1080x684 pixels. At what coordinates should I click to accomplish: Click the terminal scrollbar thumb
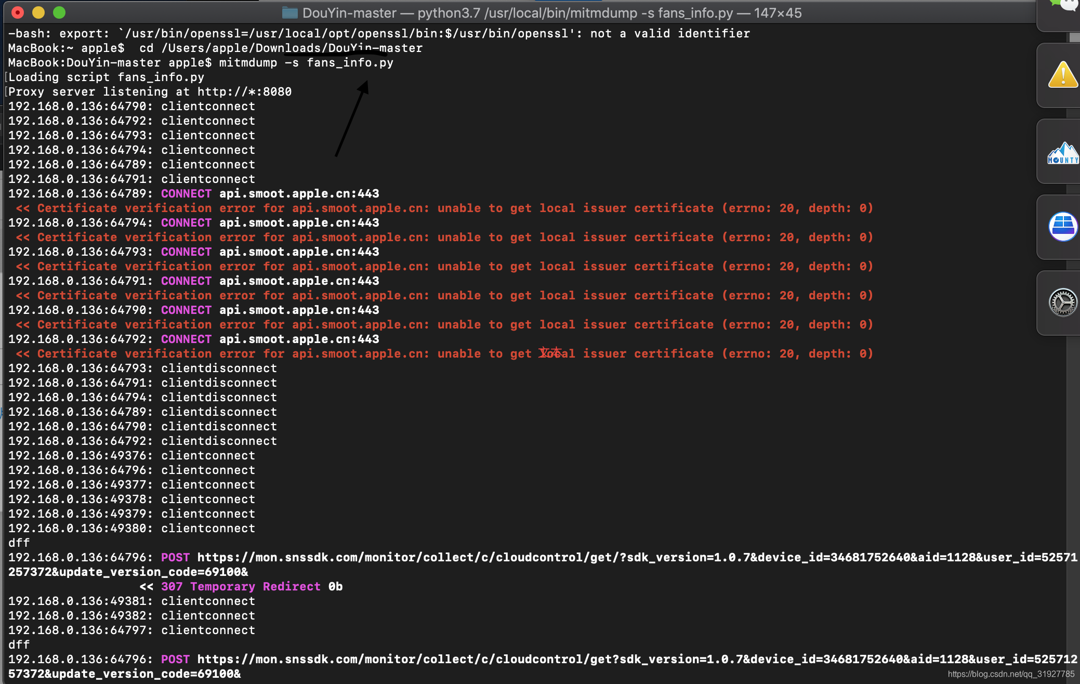point(1074,37)
